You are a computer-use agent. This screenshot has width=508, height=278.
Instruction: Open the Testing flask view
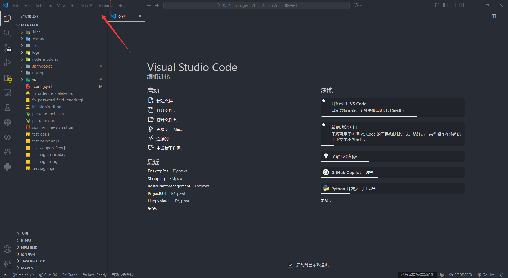pos(7,107)
